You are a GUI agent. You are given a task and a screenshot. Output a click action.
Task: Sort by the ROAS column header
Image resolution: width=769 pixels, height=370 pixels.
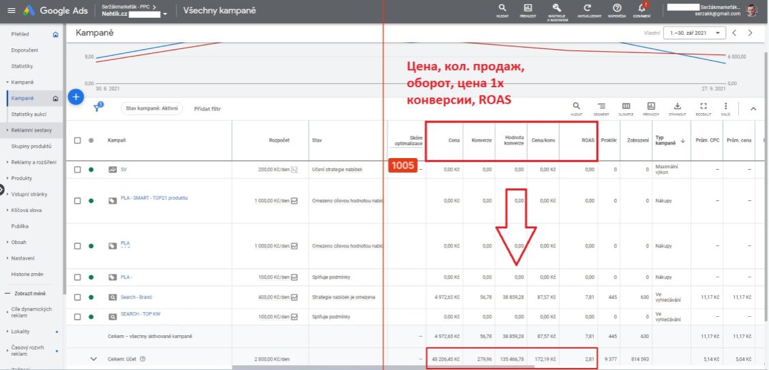(588, 140)
